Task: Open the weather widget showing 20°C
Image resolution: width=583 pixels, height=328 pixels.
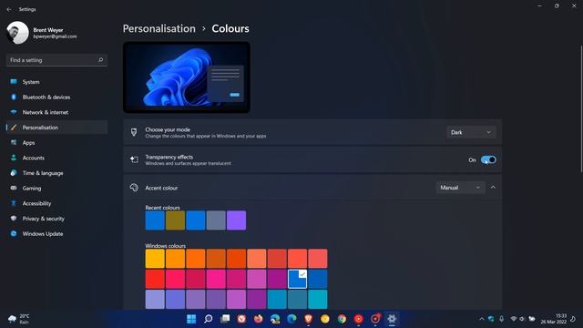Action: click(x=18, y=319)
